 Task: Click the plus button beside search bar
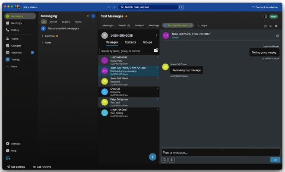(x=181, y=7)
